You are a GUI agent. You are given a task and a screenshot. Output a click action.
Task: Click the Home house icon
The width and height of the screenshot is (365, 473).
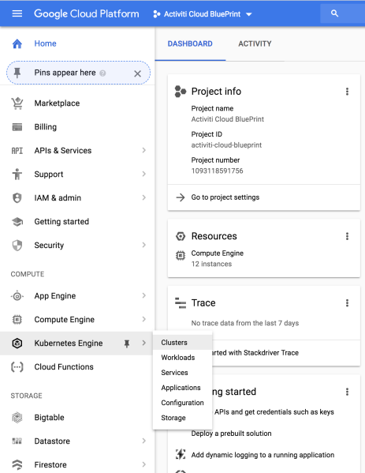pos(17,43)
